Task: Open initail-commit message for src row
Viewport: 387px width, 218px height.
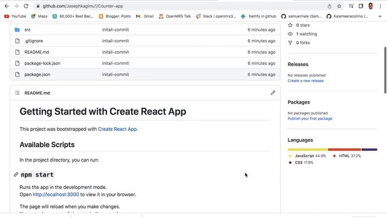Action: (115, 30)
